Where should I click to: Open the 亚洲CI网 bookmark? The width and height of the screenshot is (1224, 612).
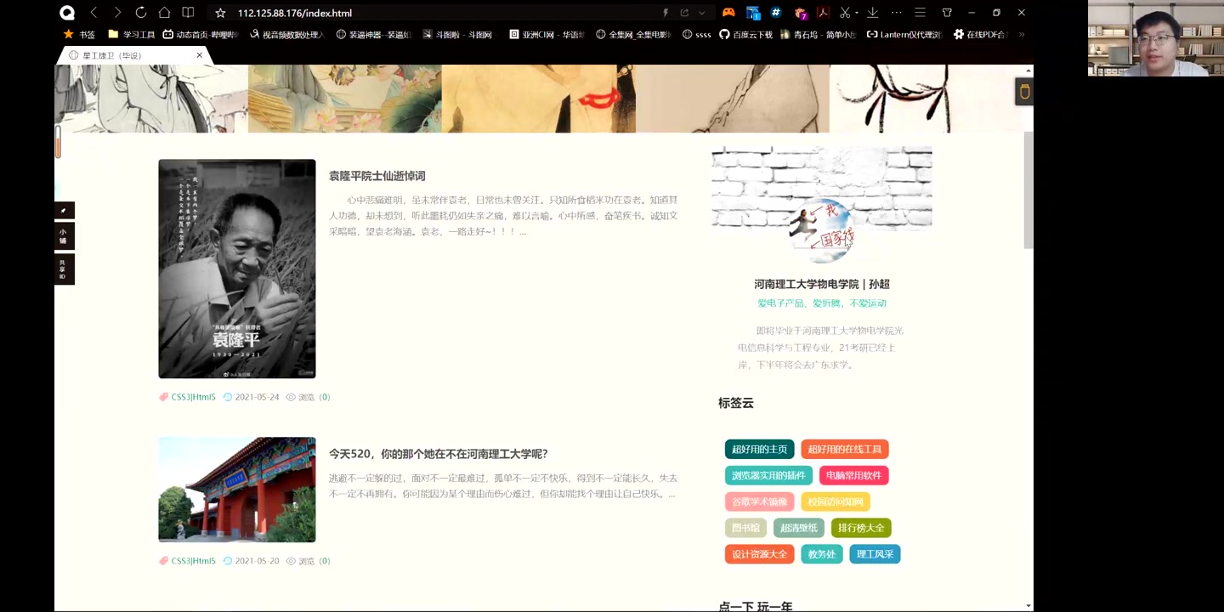coord(547,35)
